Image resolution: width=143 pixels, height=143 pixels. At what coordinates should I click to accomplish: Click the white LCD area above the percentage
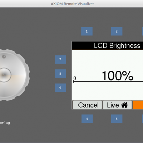point(107,60)
